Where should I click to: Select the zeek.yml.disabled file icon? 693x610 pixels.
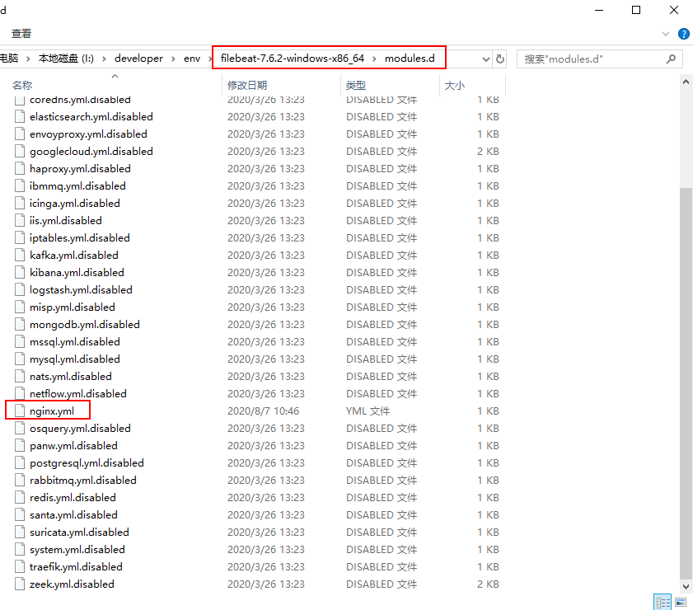(x=21, y=584)
